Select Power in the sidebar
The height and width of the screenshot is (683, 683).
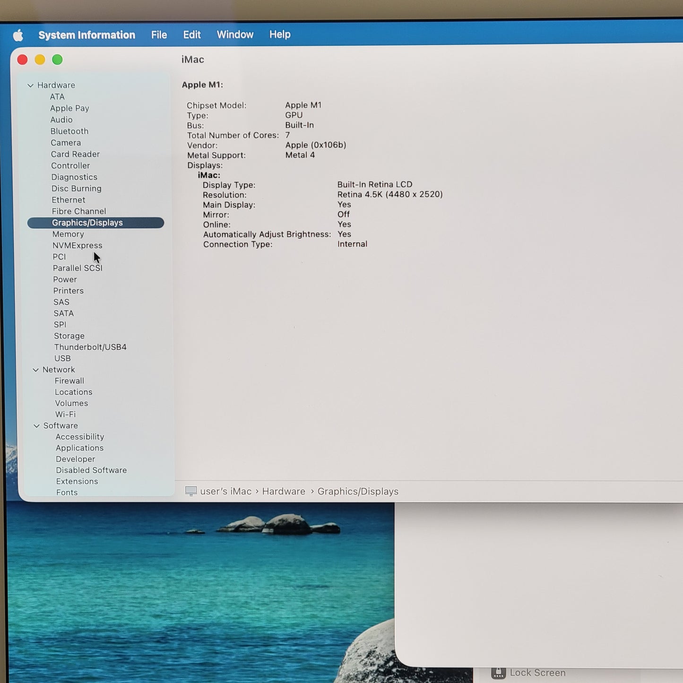65,279
